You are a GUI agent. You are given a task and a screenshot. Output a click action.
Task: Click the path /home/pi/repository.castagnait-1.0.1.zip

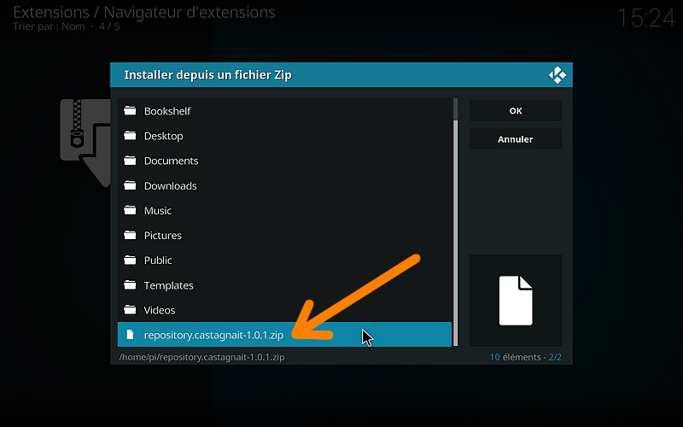pos(201,357)
